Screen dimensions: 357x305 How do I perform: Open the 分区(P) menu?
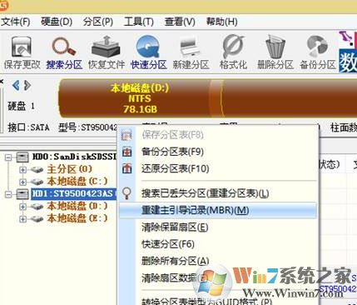(x=97, y=22)
